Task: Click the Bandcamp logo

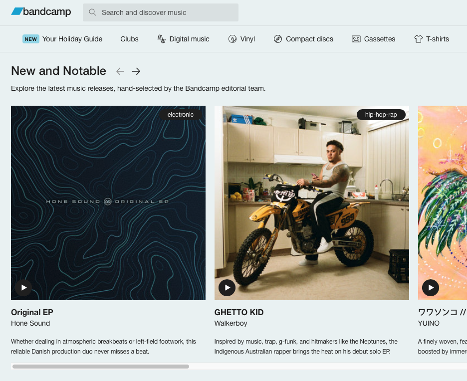Action: [x=41, y=12]
